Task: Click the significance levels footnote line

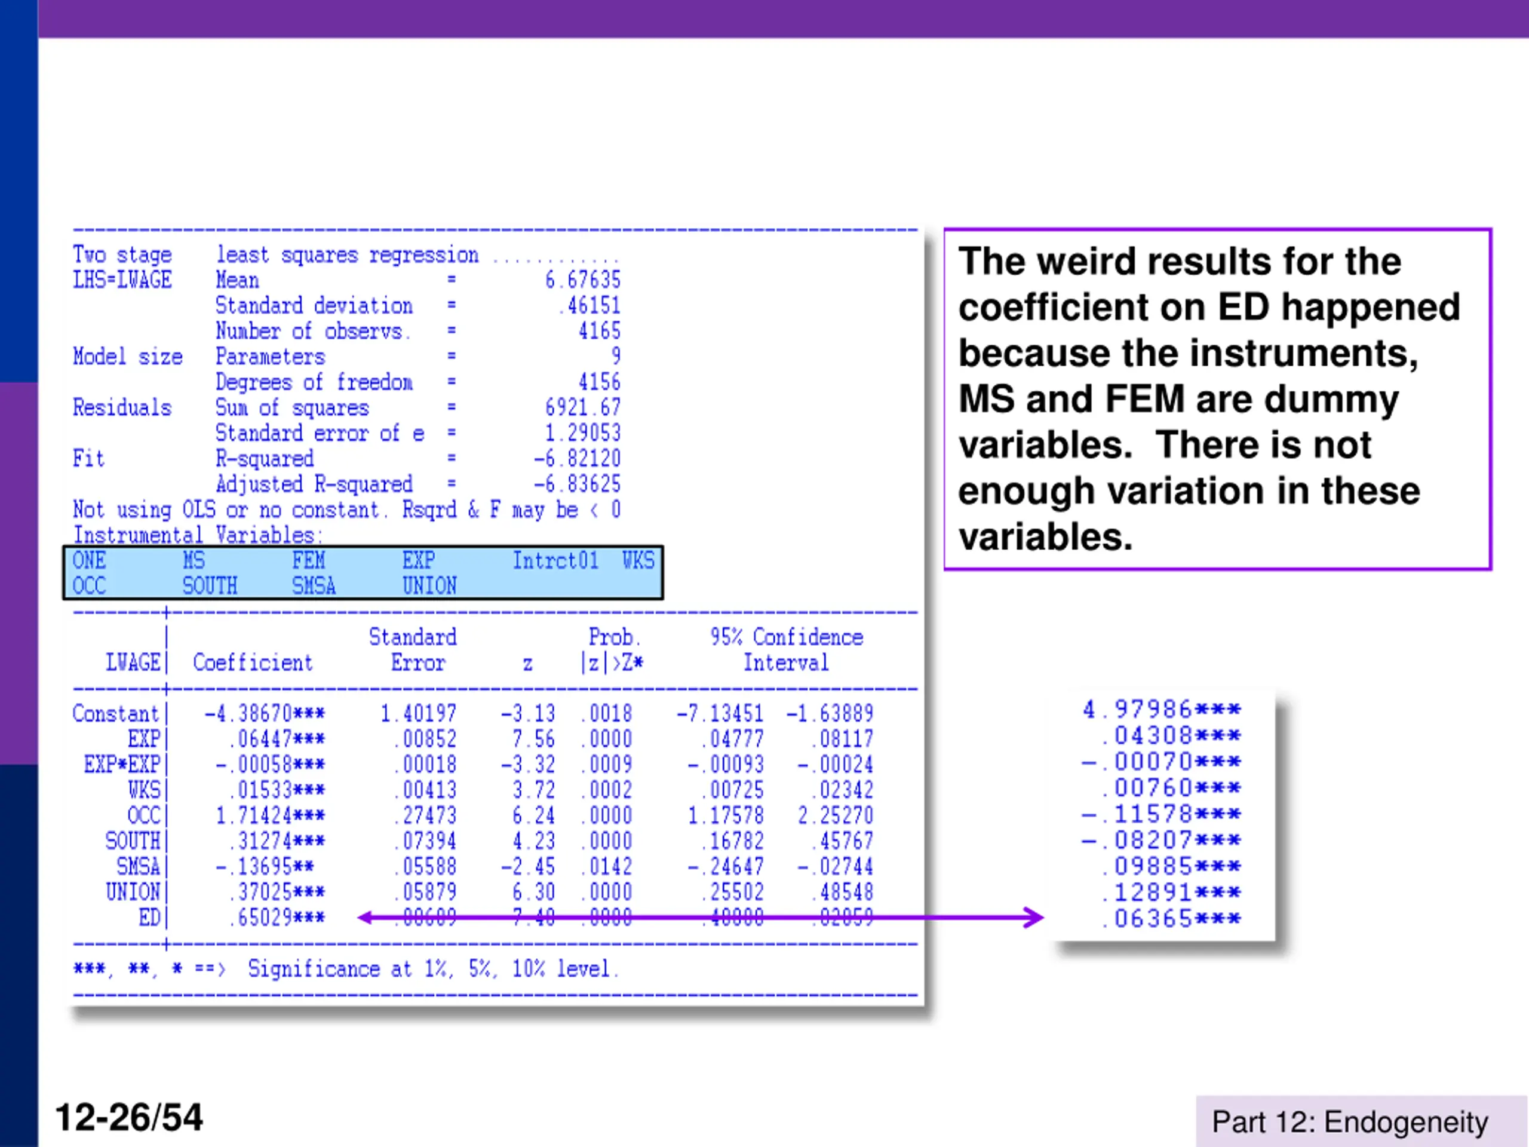Action: click(346, 968)
